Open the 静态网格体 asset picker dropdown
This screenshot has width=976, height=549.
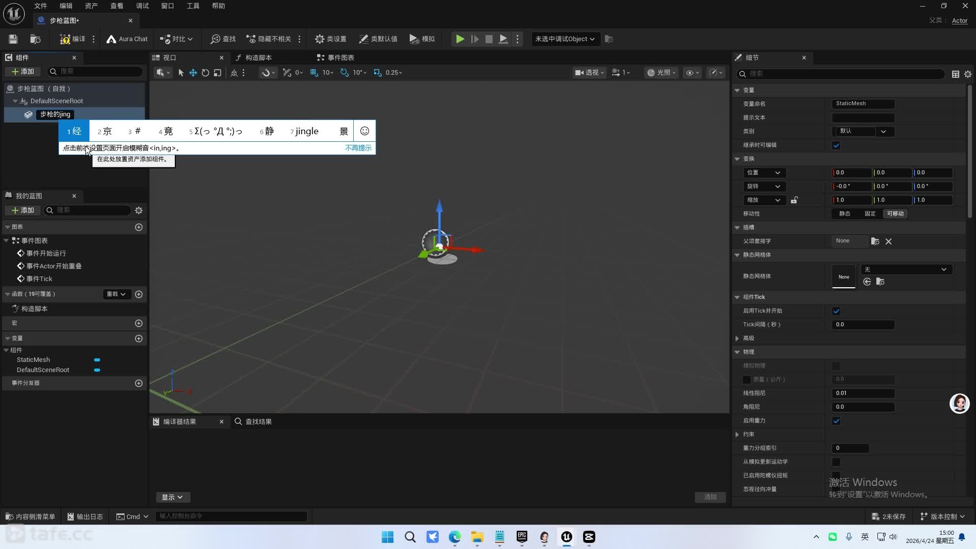[x=906, y=269]
